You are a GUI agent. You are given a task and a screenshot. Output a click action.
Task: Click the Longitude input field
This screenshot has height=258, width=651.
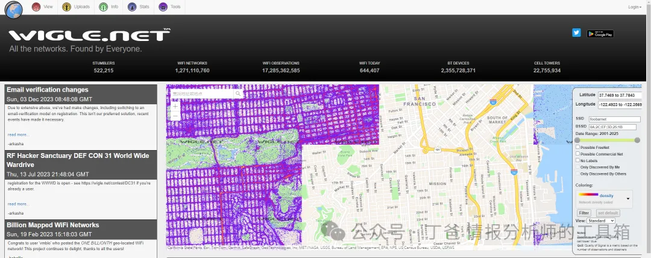620,104
